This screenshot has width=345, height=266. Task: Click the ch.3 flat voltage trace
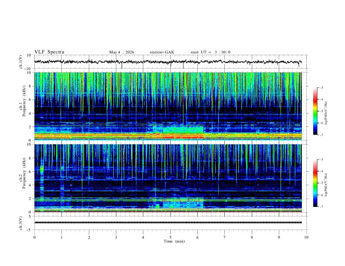168,223
